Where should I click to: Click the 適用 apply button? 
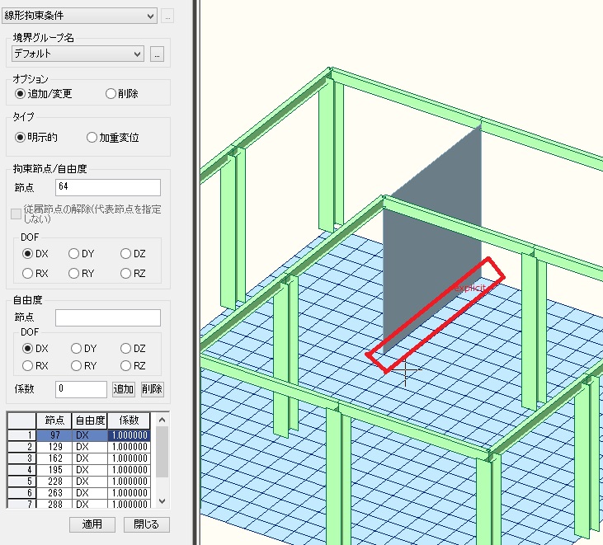92,524
